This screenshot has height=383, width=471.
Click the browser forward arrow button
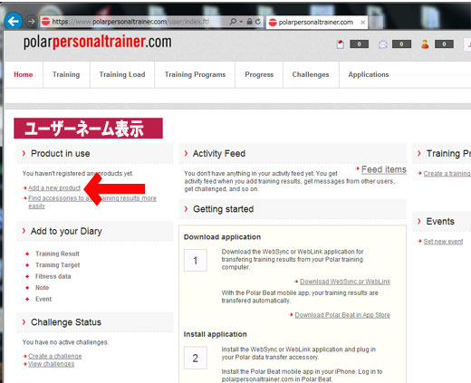[x=31, y=22]
